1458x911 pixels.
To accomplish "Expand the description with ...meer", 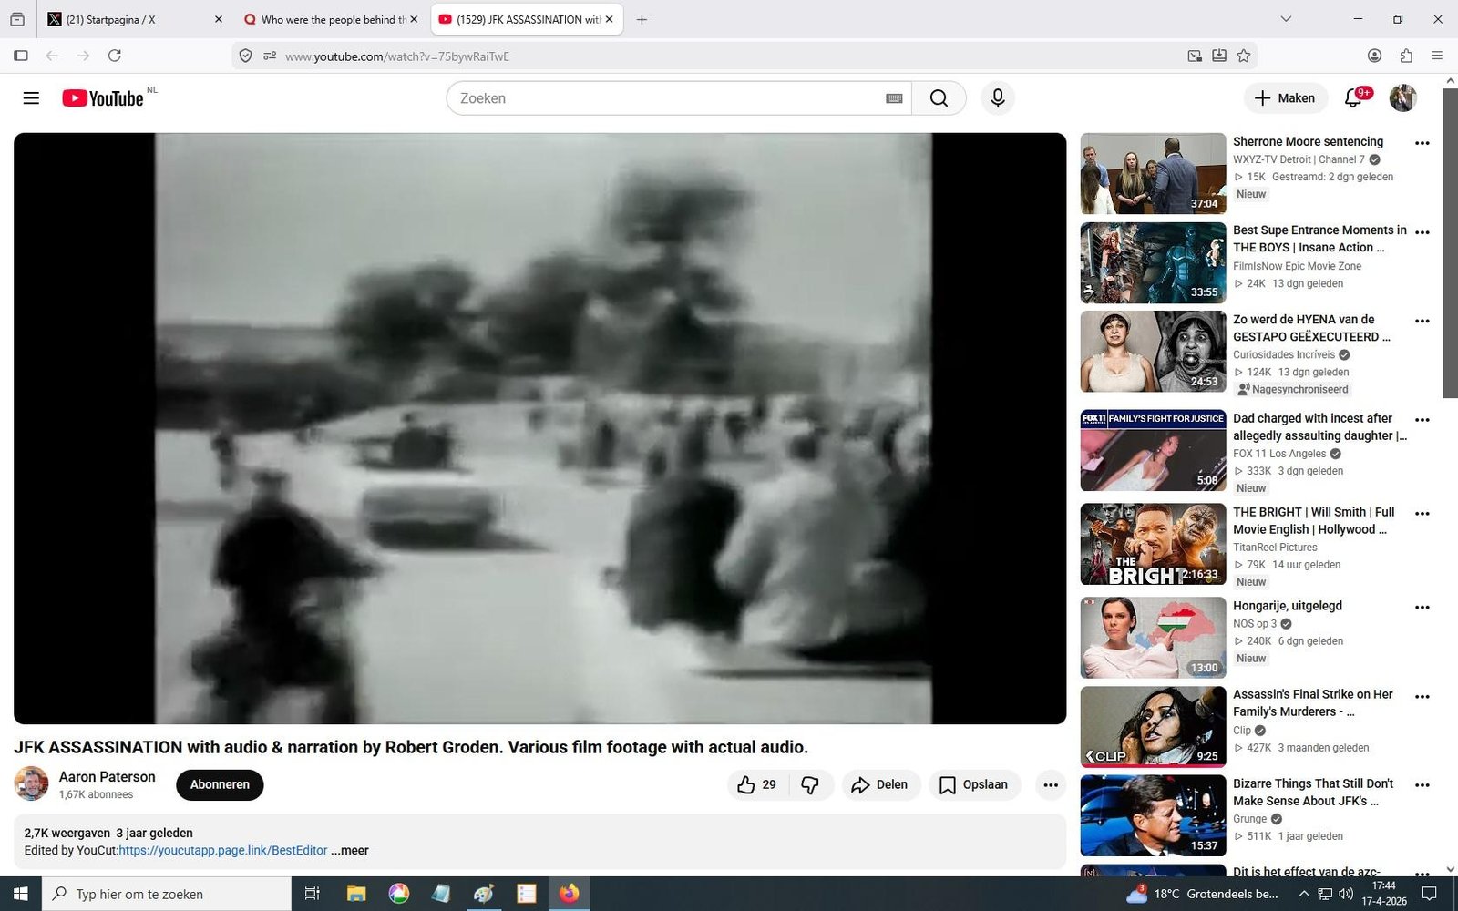I will coord(350,850).
